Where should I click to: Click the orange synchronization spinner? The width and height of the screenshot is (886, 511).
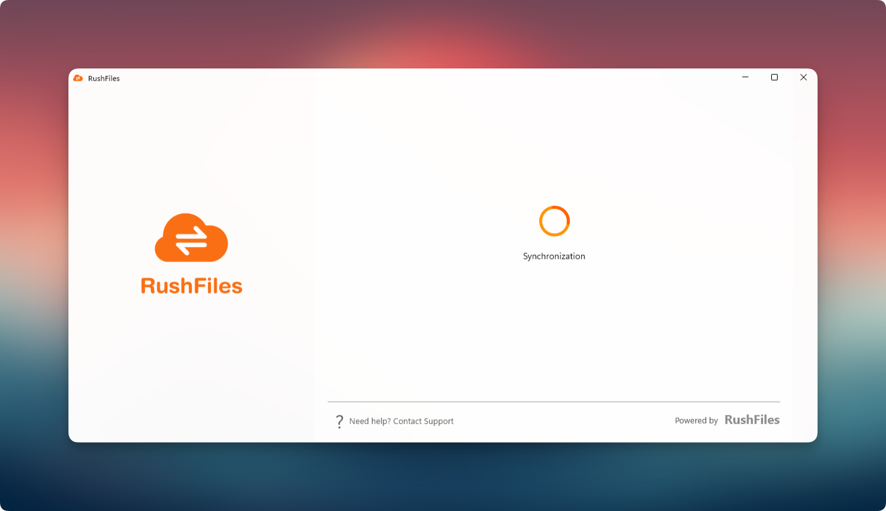click(x=555, y=221)
